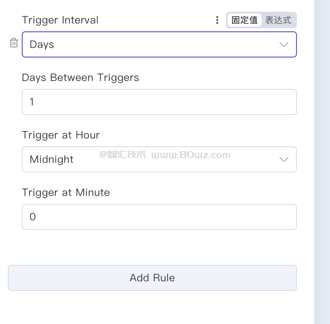Screen dimensions: 330x324
Task: Click the gray vertical strip on the right edge
Action: coord(322,162)
